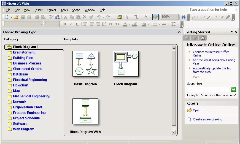Click the email envelope toolbar icon

point(29,17)
